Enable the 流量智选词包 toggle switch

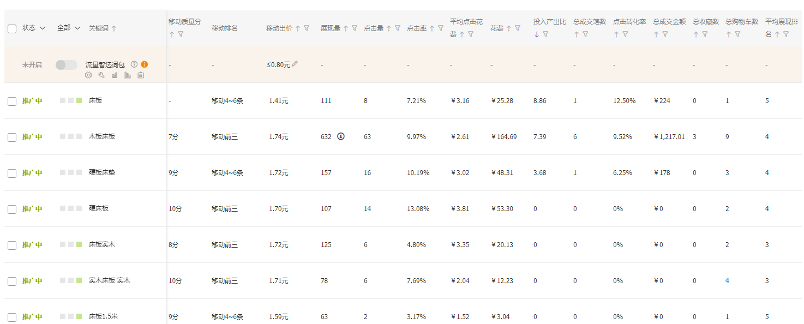[x=67, y=65]
